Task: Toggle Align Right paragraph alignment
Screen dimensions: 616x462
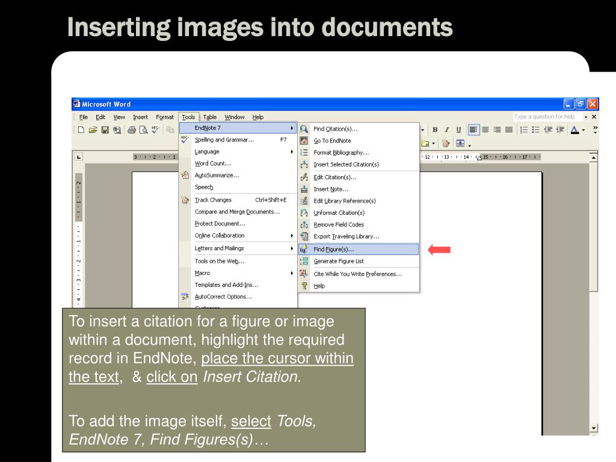Action: coord(497,130)
